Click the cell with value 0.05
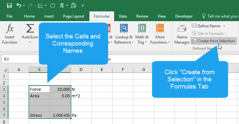239x124 pixels. point(60,96)
